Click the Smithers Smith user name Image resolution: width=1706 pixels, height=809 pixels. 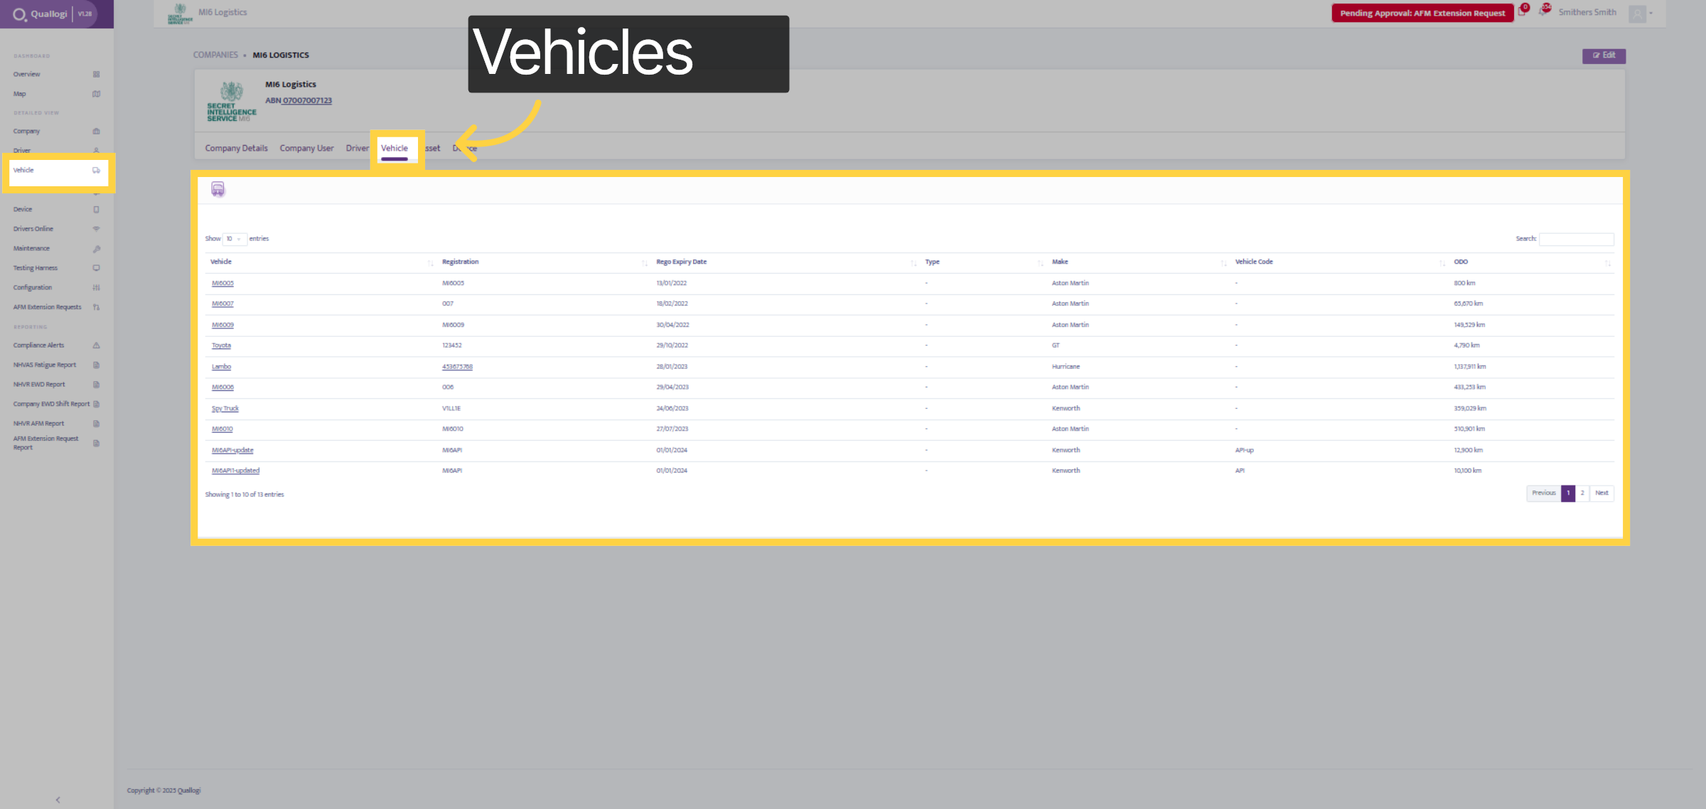point(1587,13)
